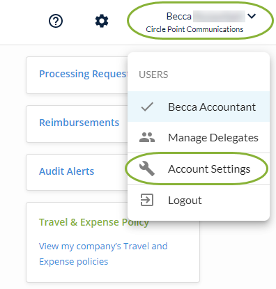Open the Reimbursements link
276x289 pixels.
tap(79, 123)
